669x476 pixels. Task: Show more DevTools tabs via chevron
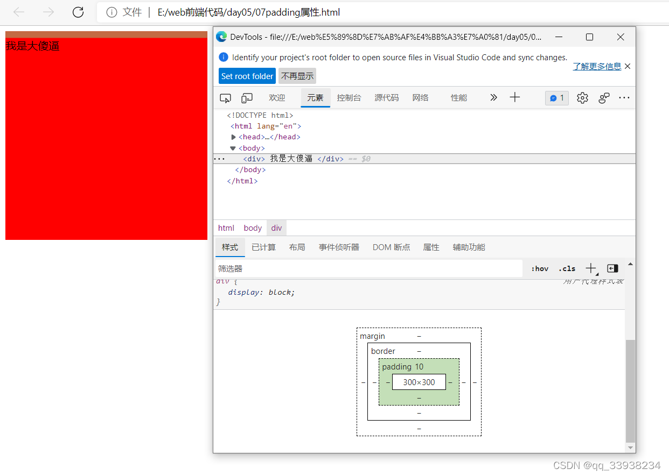click(493, 97)
